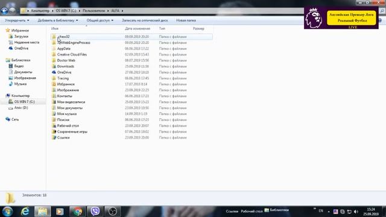Image resolution: width=386 pixels, height=217 pixels.
Task: Click the volume speaker tray icon
Action: click(x=356, y=212)
